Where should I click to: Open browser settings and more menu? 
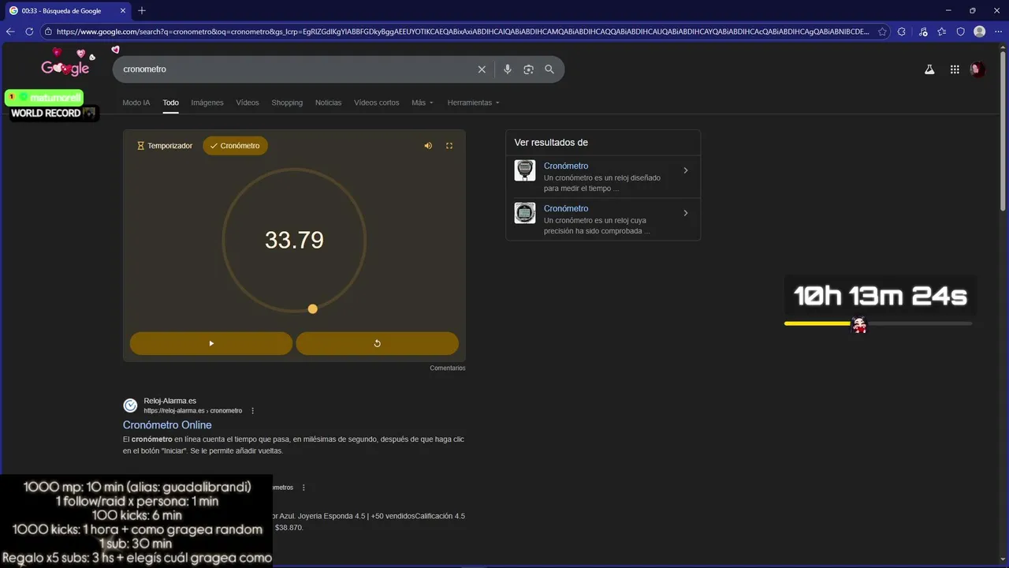(998, 32)
